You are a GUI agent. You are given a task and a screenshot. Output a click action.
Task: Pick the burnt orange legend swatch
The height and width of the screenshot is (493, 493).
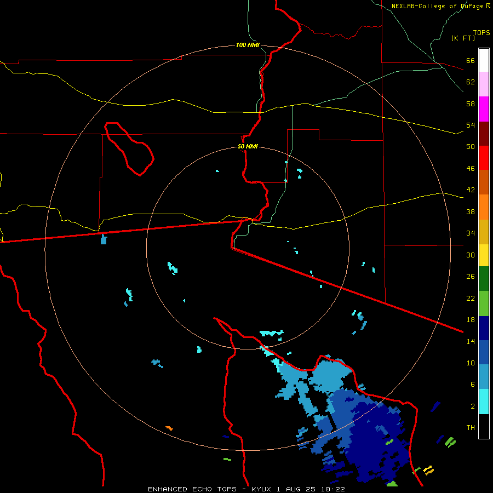tap(484, 182)
